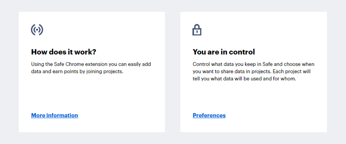Click the line starting "you want to share data"
The height and width of the screenshot is (144, 346).
tap(252, 71)
